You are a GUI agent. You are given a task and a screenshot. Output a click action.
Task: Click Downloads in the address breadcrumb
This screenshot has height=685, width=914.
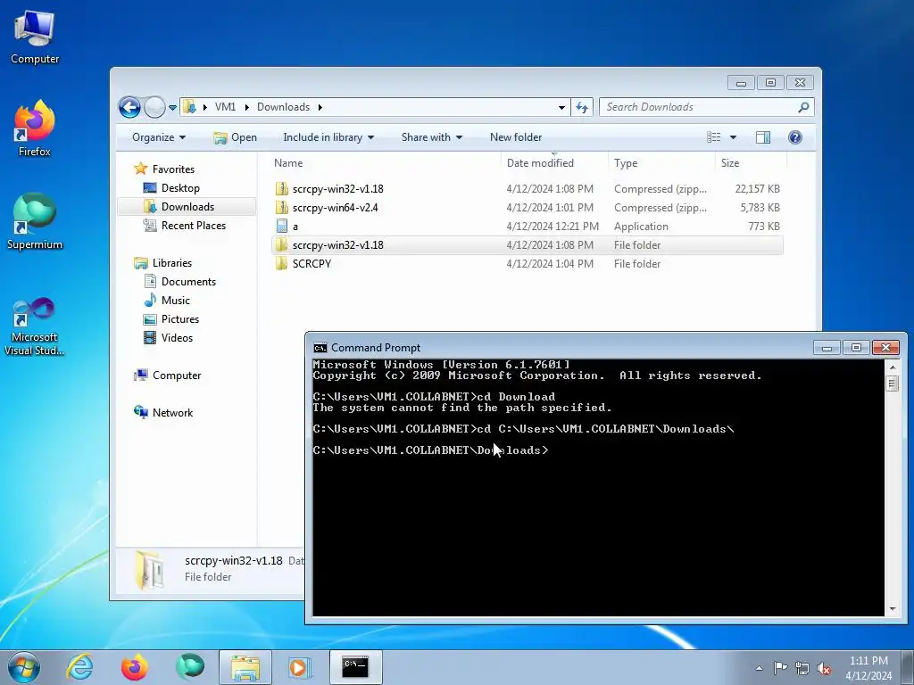(x=283, y=107)
